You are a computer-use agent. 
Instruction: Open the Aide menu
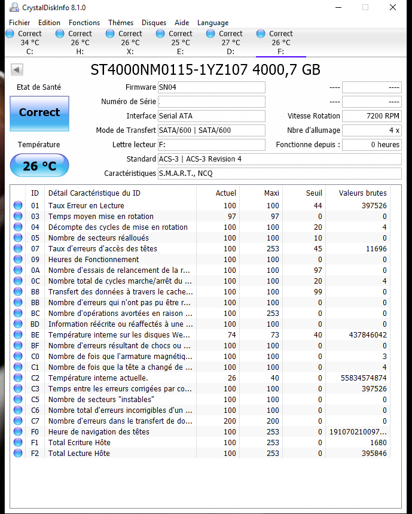[x=182, y=23]
